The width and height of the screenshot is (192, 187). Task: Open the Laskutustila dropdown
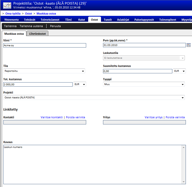tap(144, 58)
